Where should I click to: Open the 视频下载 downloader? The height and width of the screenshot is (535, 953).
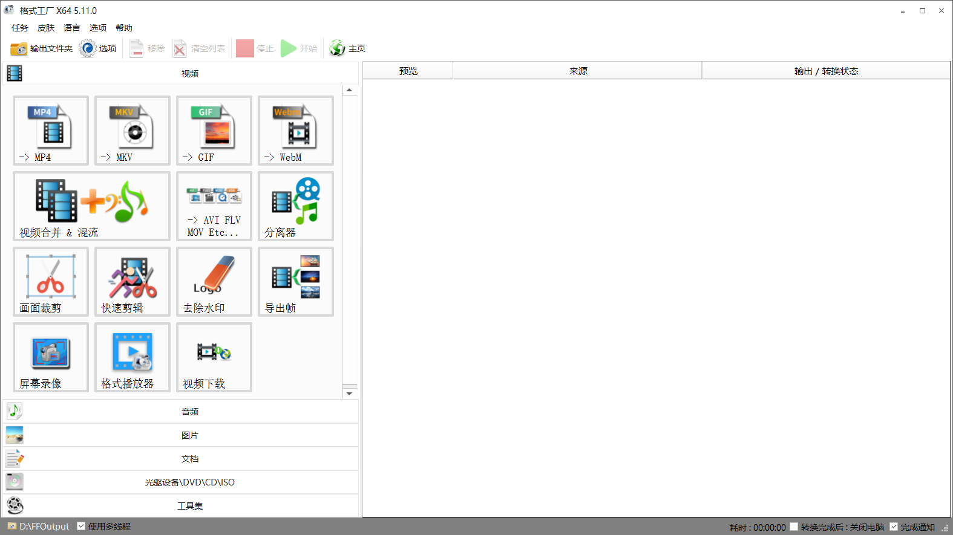[x=214, y=357]
